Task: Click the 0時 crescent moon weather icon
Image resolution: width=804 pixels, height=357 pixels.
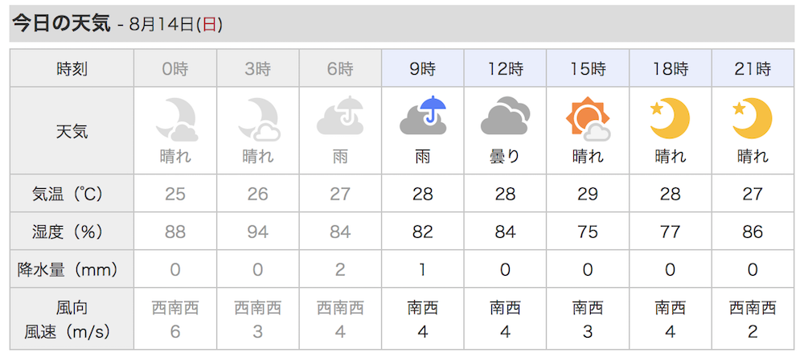Action: [176, 120]
